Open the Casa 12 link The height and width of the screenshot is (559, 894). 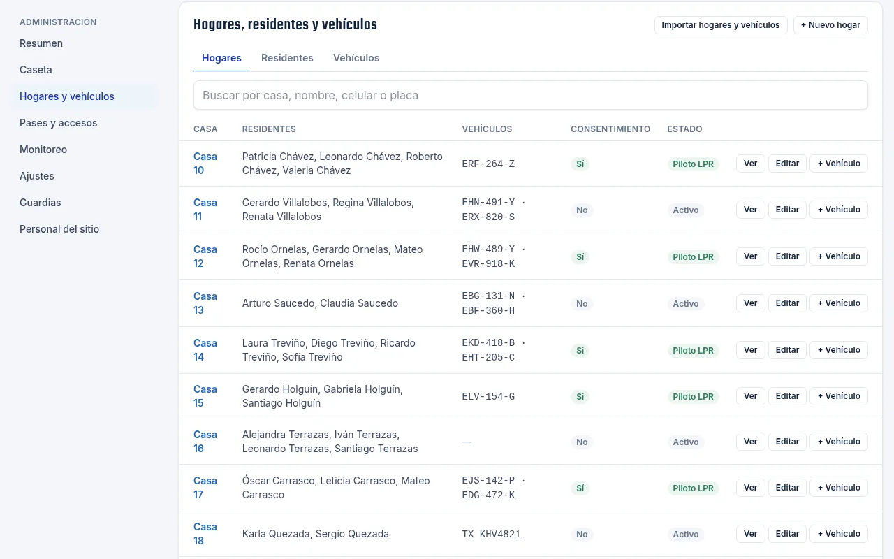(x=205, y=256)
